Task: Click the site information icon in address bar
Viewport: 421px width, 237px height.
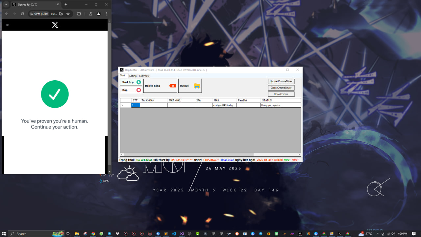Action: click(32, 14)
